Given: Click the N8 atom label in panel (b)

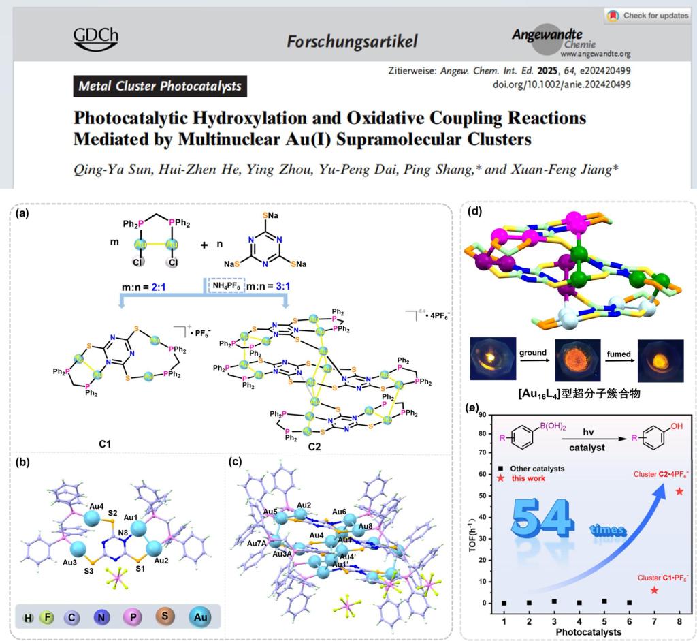Looking at the screenshot, I should [123, 533].
